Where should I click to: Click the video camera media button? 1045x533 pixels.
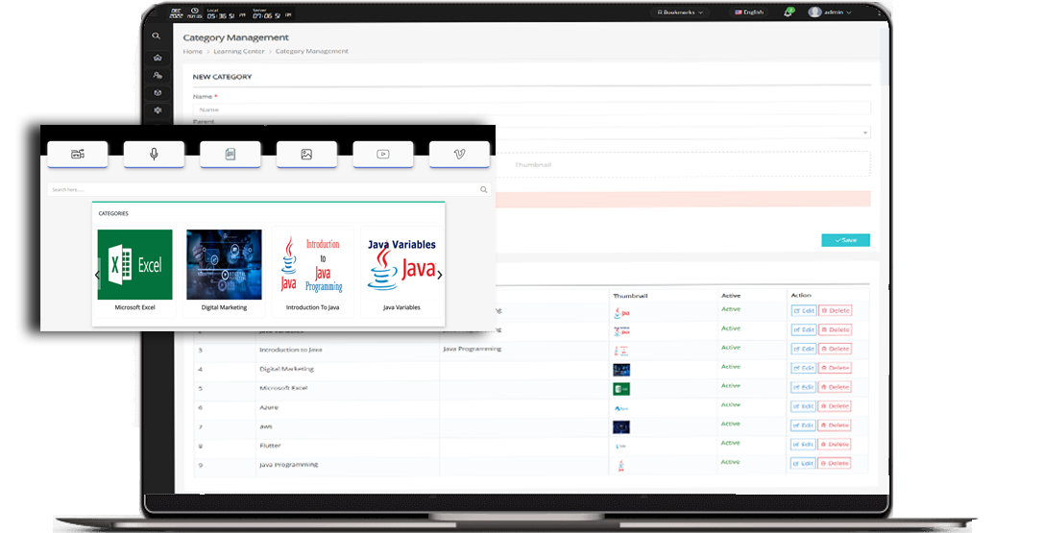click(x=78, y=154)
